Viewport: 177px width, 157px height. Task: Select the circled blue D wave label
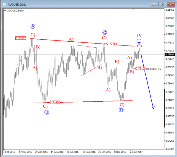click(x=121, y=110)
